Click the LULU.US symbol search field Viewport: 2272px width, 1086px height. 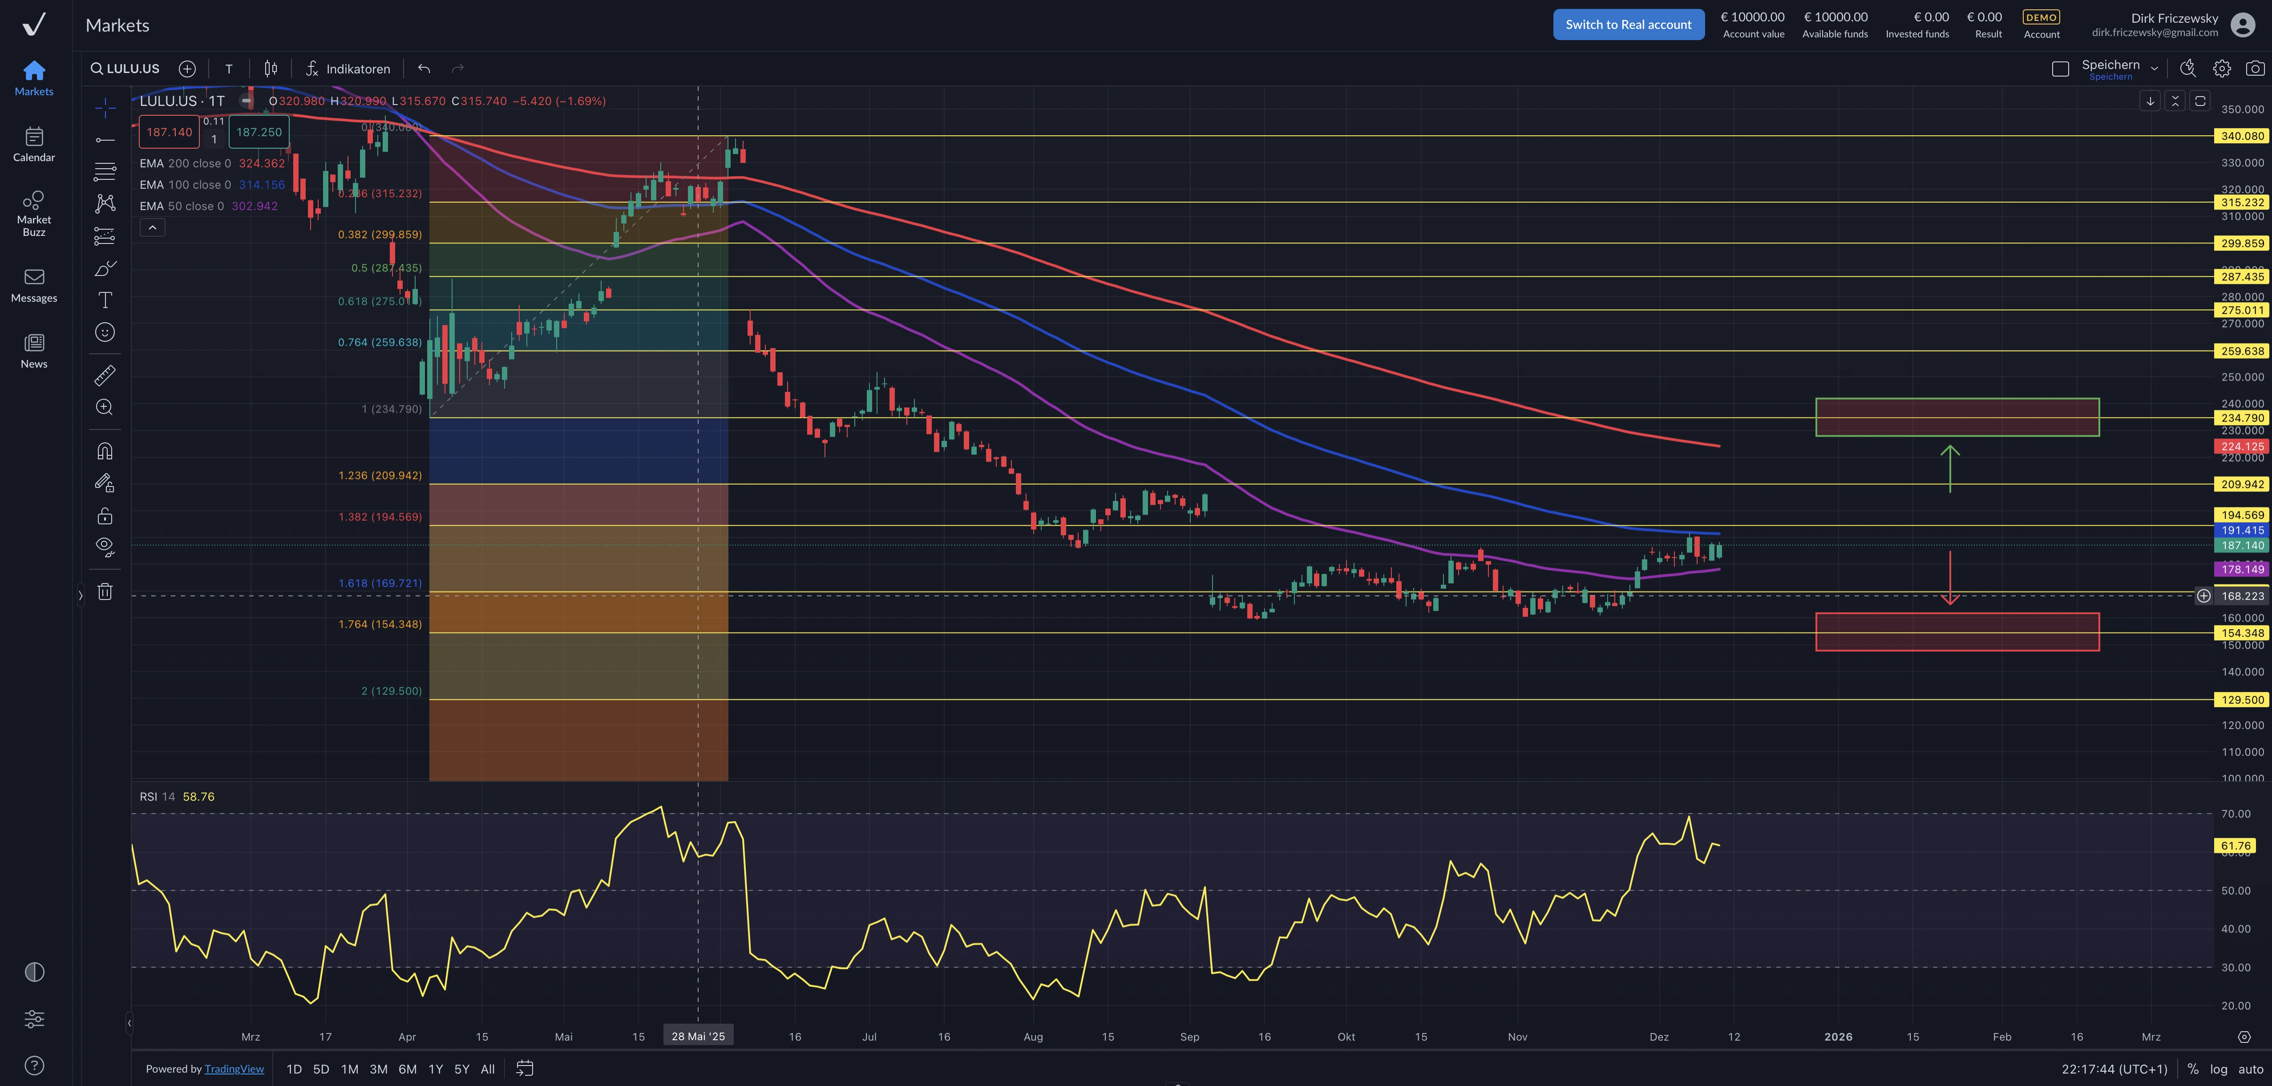(x=125, y=69)
